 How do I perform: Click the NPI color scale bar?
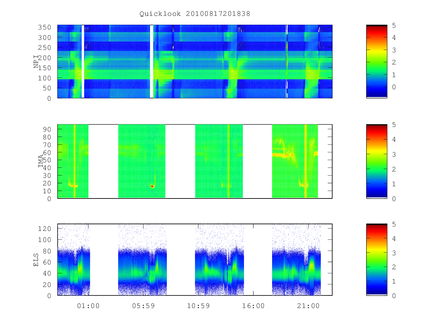[x=377, y=61]
